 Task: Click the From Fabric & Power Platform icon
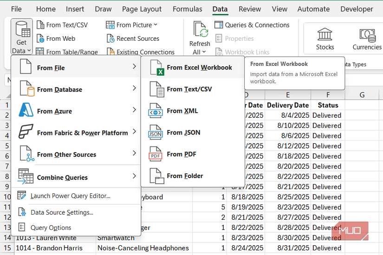pos(26,132)
